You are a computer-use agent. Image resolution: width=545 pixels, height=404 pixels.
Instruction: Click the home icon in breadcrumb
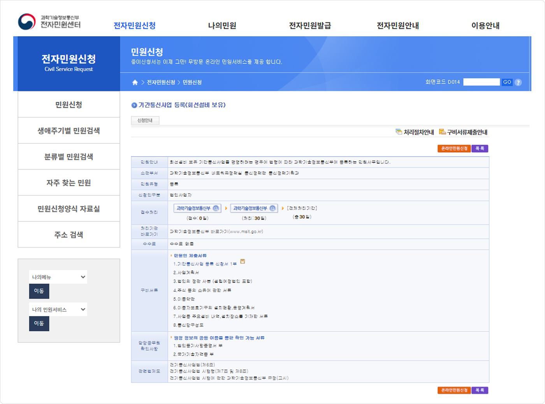coord(135,82)
